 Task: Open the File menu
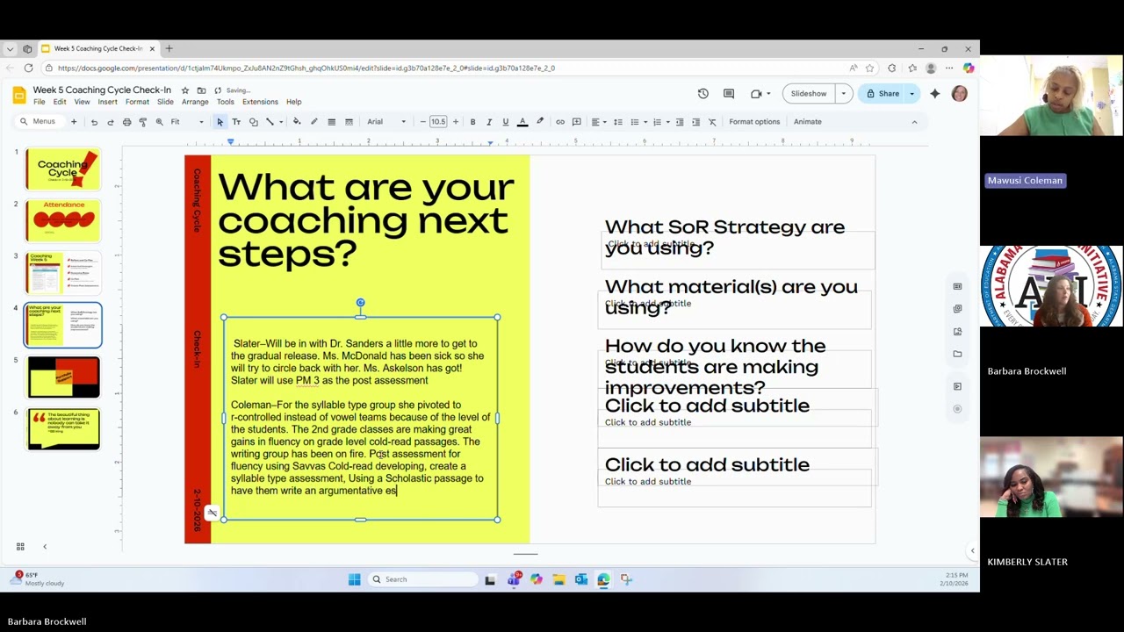[40, 102]
